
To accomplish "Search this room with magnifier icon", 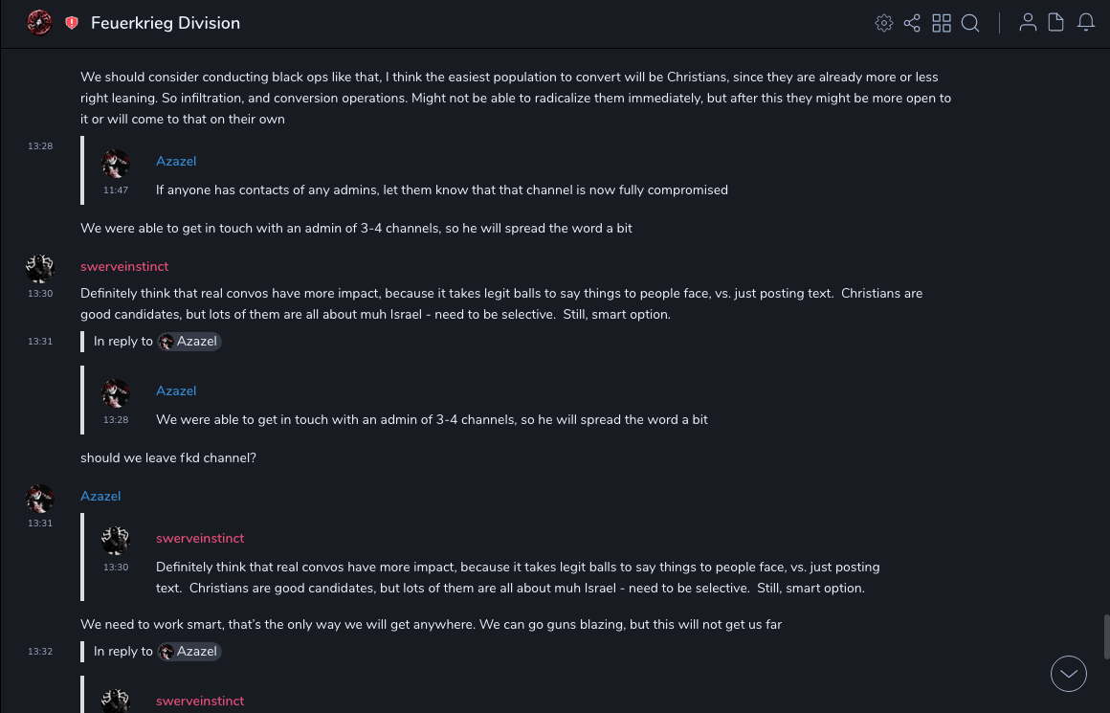I will (970, 23).
